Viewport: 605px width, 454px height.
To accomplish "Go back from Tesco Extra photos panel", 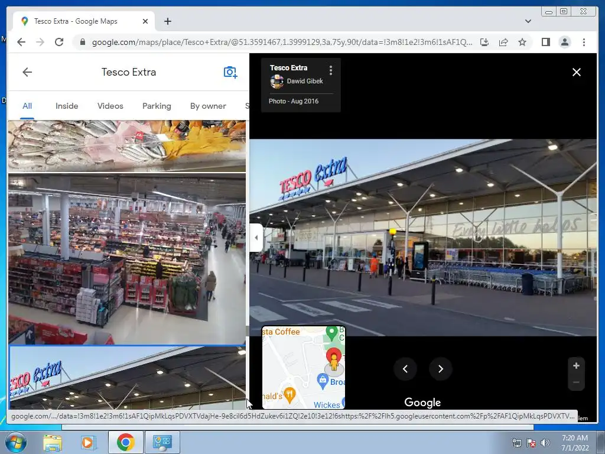I will pos(27,72).
